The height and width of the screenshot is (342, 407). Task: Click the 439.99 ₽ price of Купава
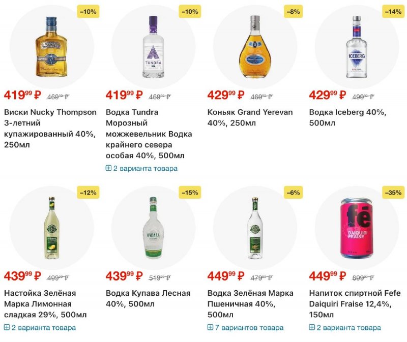125,276
